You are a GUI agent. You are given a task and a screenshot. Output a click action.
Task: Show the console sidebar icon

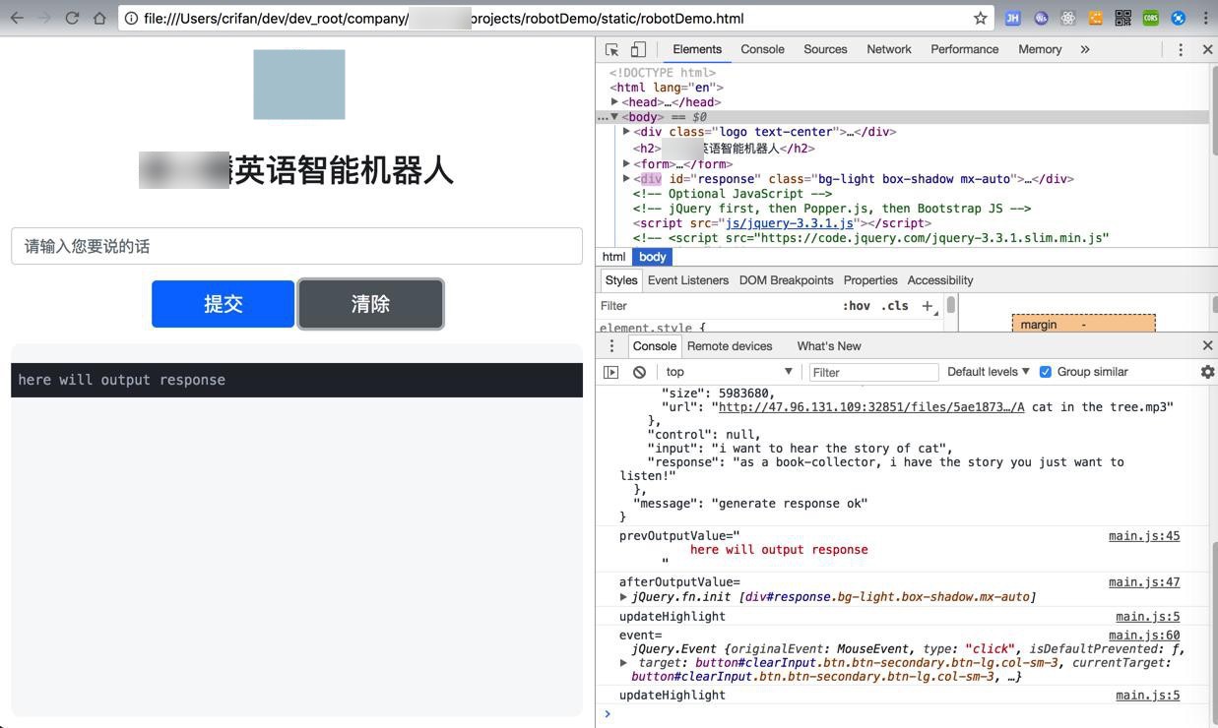(x=610, y=372)
